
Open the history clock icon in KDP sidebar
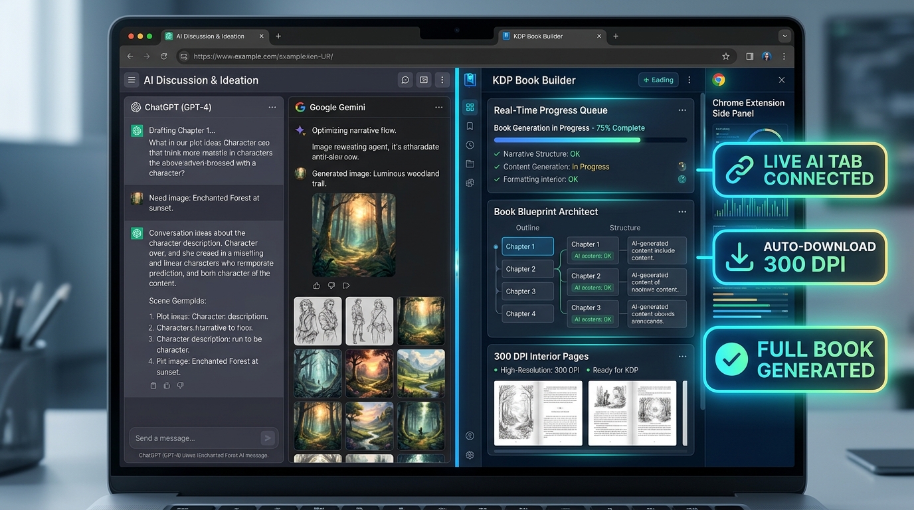tap(470, 145)
